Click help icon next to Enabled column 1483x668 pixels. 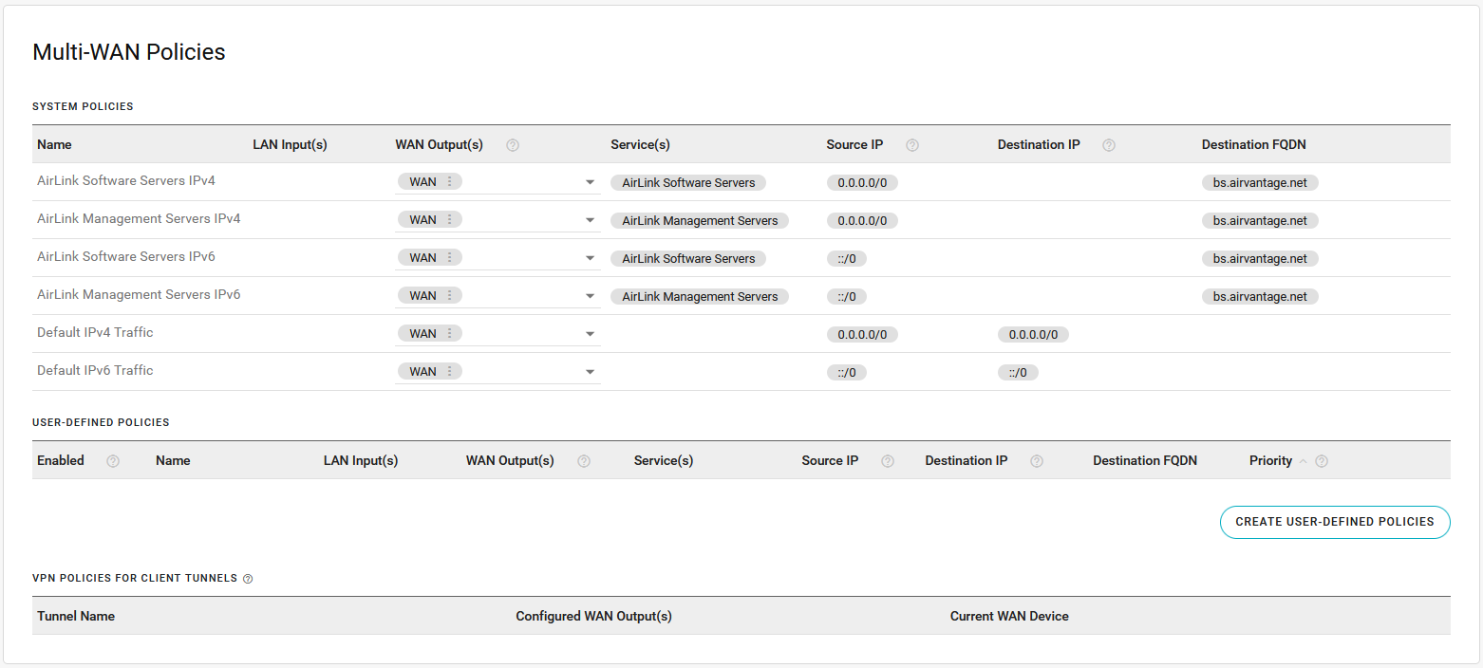click(x=113, y=461)
